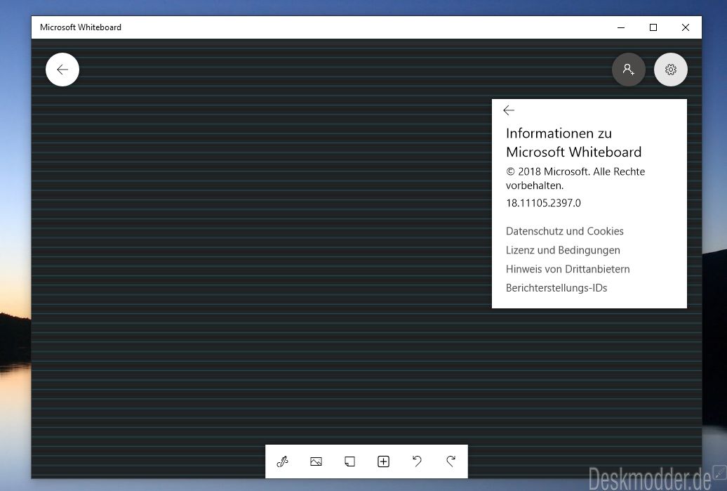Click the version number 18.11105.2397.0
Image resolution: width=727 pixels, height=491 pixels.
(x=543, y=203)
